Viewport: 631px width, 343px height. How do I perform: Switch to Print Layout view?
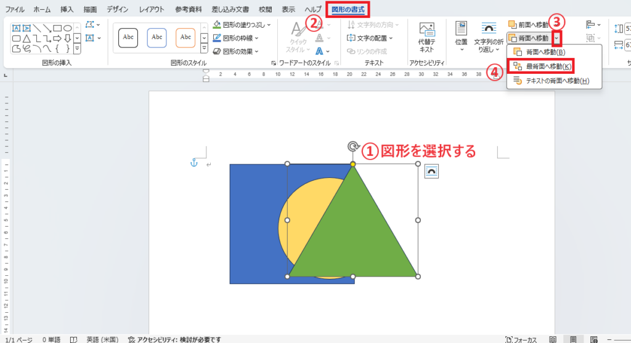[x=574, y=339]
